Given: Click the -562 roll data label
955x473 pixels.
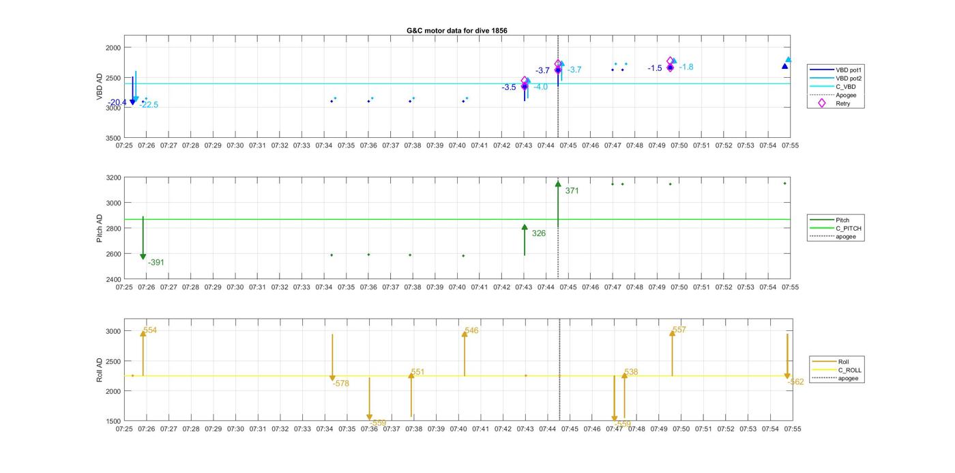Looking at the screenshot, I should (796, 382).
